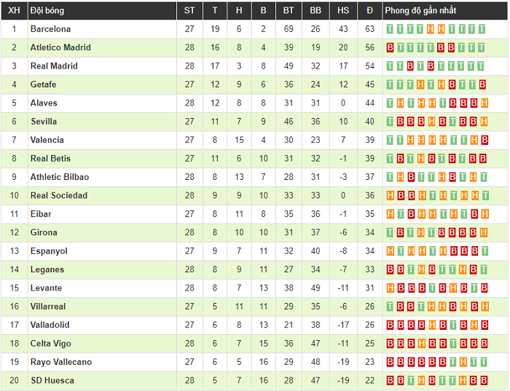Image resolution: width=510 pixels, height=391 pixels.
Task: Select the Villarreal team name
Action: [49, 307]
